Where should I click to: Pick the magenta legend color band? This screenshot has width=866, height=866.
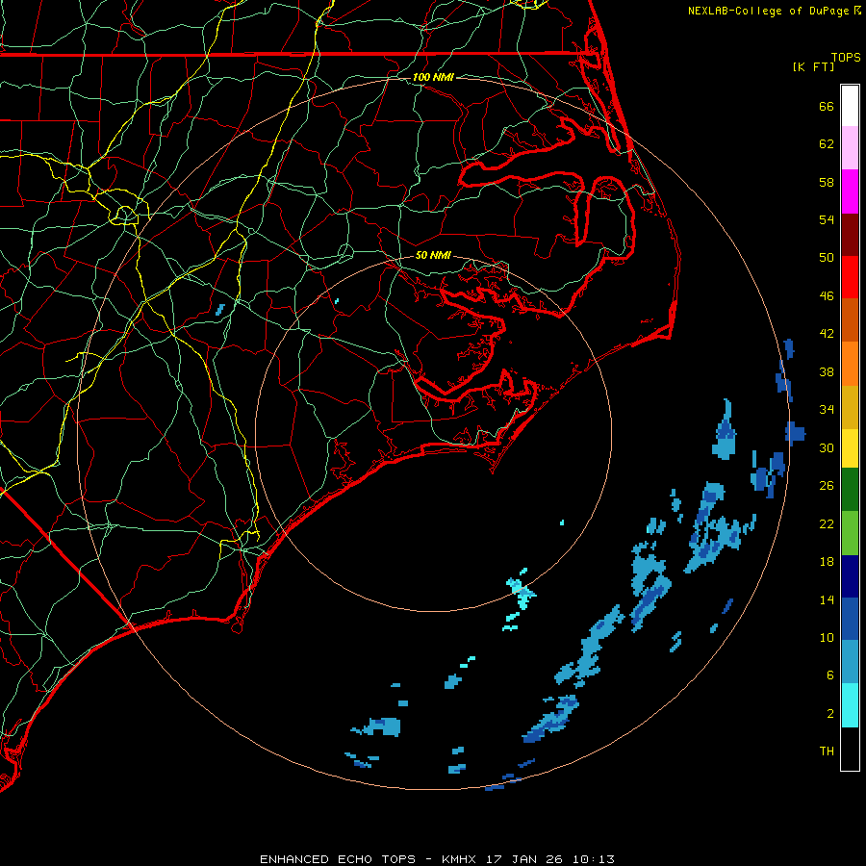point(850,191)
